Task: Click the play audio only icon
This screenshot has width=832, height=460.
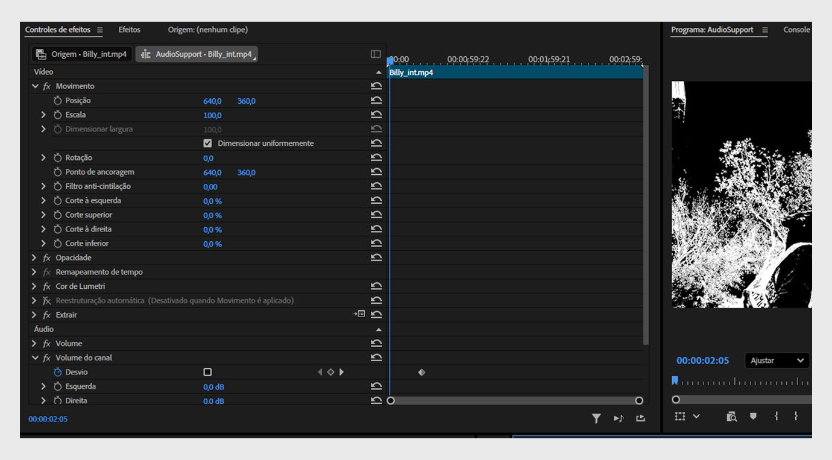Action: pos(619,418)
